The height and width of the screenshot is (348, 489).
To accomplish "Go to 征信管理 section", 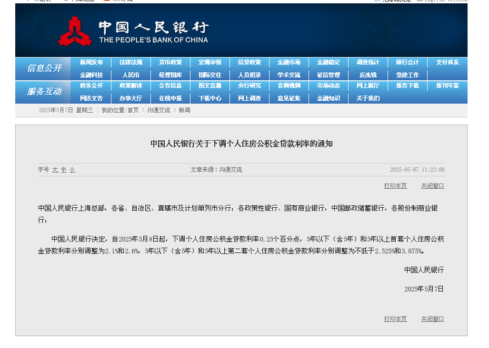I will pyautogui.click(x=328, y=75).
